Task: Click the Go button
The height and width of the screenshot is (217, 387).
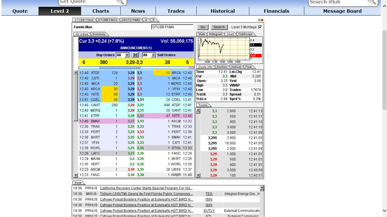Action: tap(202, 27)
